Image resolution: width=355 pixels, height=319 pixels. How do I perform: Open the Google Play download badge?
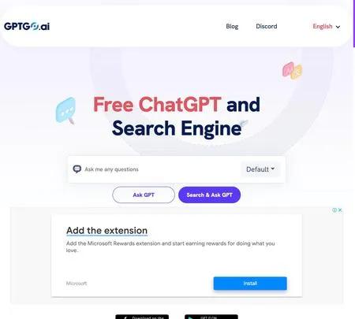pyautogui.click(x=211, y=317)
